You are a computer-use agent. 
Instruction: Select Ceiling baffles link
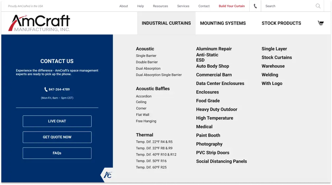click(x=141, y=102)
